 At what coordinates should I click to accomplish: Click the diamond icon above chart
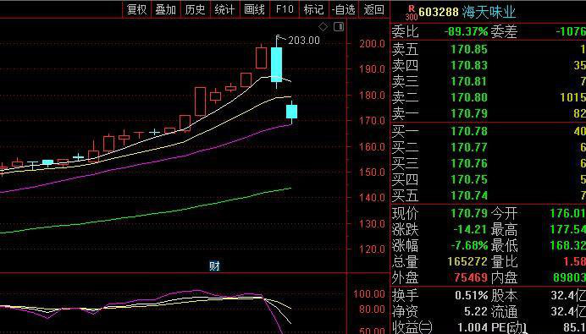(x=323, y=27)
